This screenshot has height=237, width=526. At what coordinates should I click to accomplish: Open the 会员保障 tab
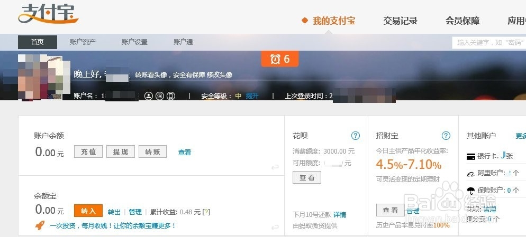[462, 21]
